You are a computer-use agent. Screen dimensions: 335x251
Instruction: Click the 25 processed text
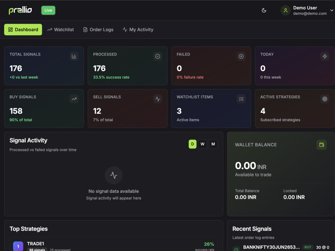click(60, 250)
